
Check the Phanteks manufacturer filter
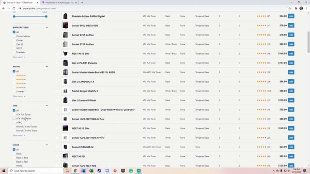click(x=14, y=52)
